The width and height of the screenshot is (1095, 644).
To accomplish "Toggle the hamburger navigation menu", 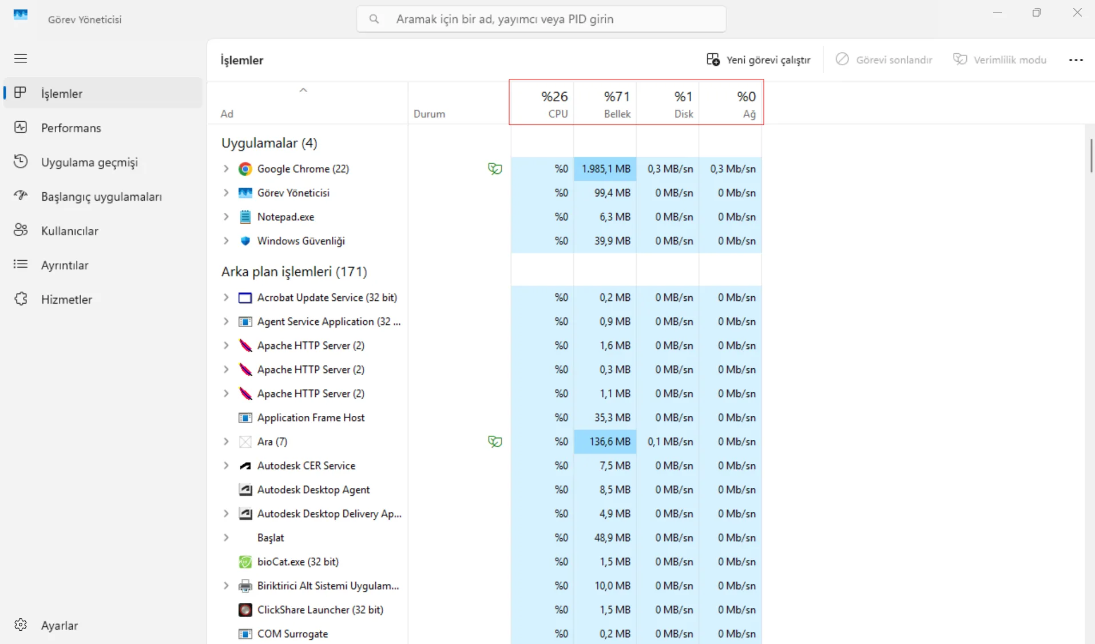I will pyautogui.click(x=21, y=58).
